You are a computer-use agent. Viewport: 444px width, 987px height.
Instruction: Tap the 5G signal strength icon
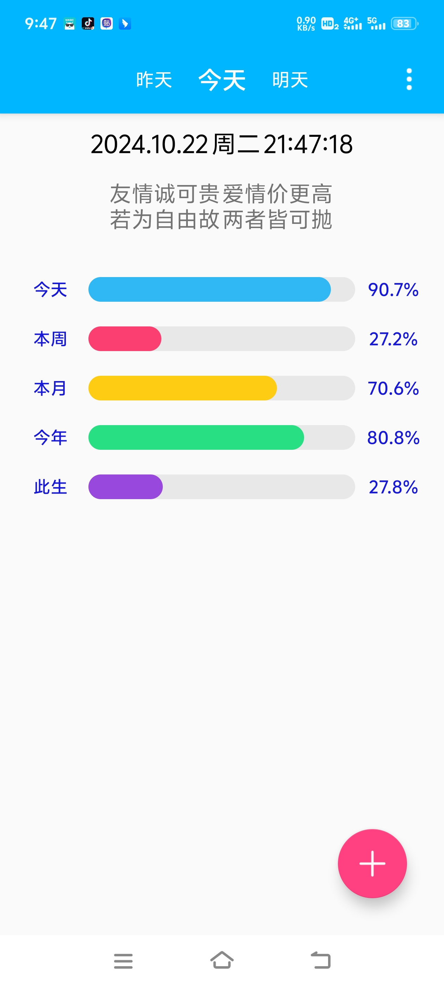tap(376, 24)
